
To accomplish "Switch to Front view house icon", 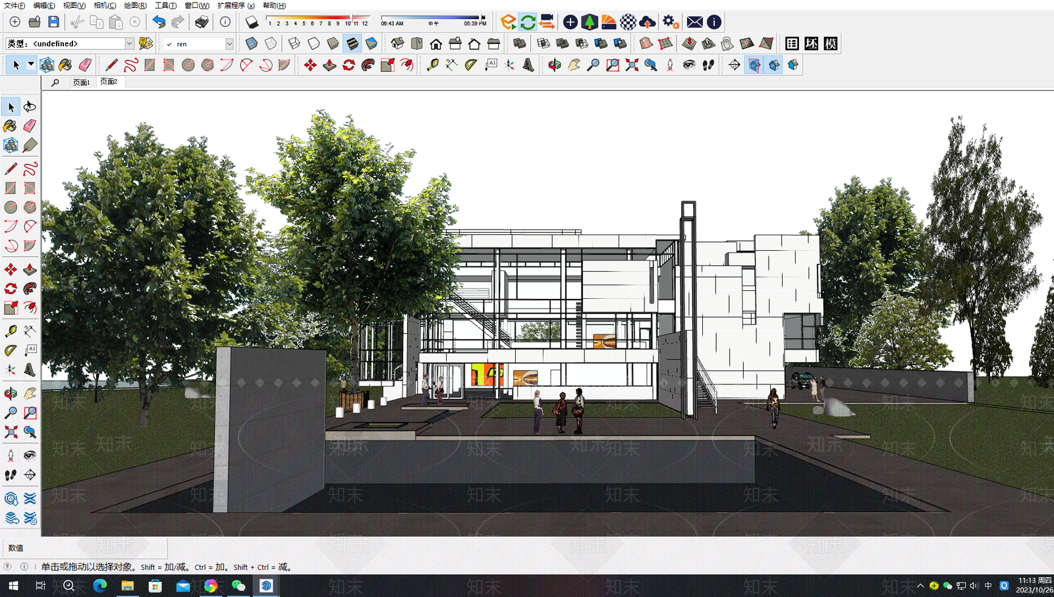I will pos(436,43).
